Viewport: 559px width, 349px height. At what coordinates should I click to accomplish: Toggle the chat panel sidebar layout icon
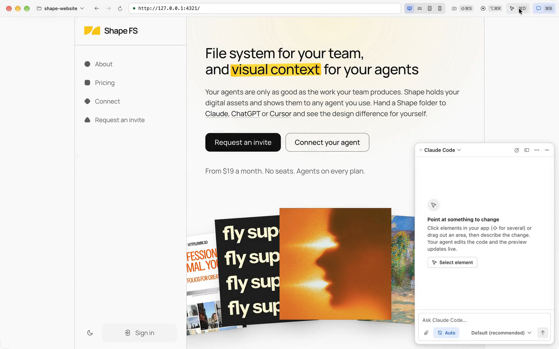[527, 150]
